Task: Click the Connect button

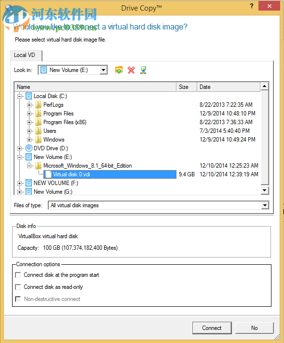Action: [x=212, y=328]
